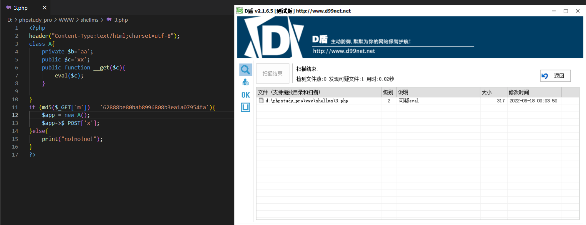586x225 pixels.
Task: Click the 返回 button
Action: click(x=555, y=76)
